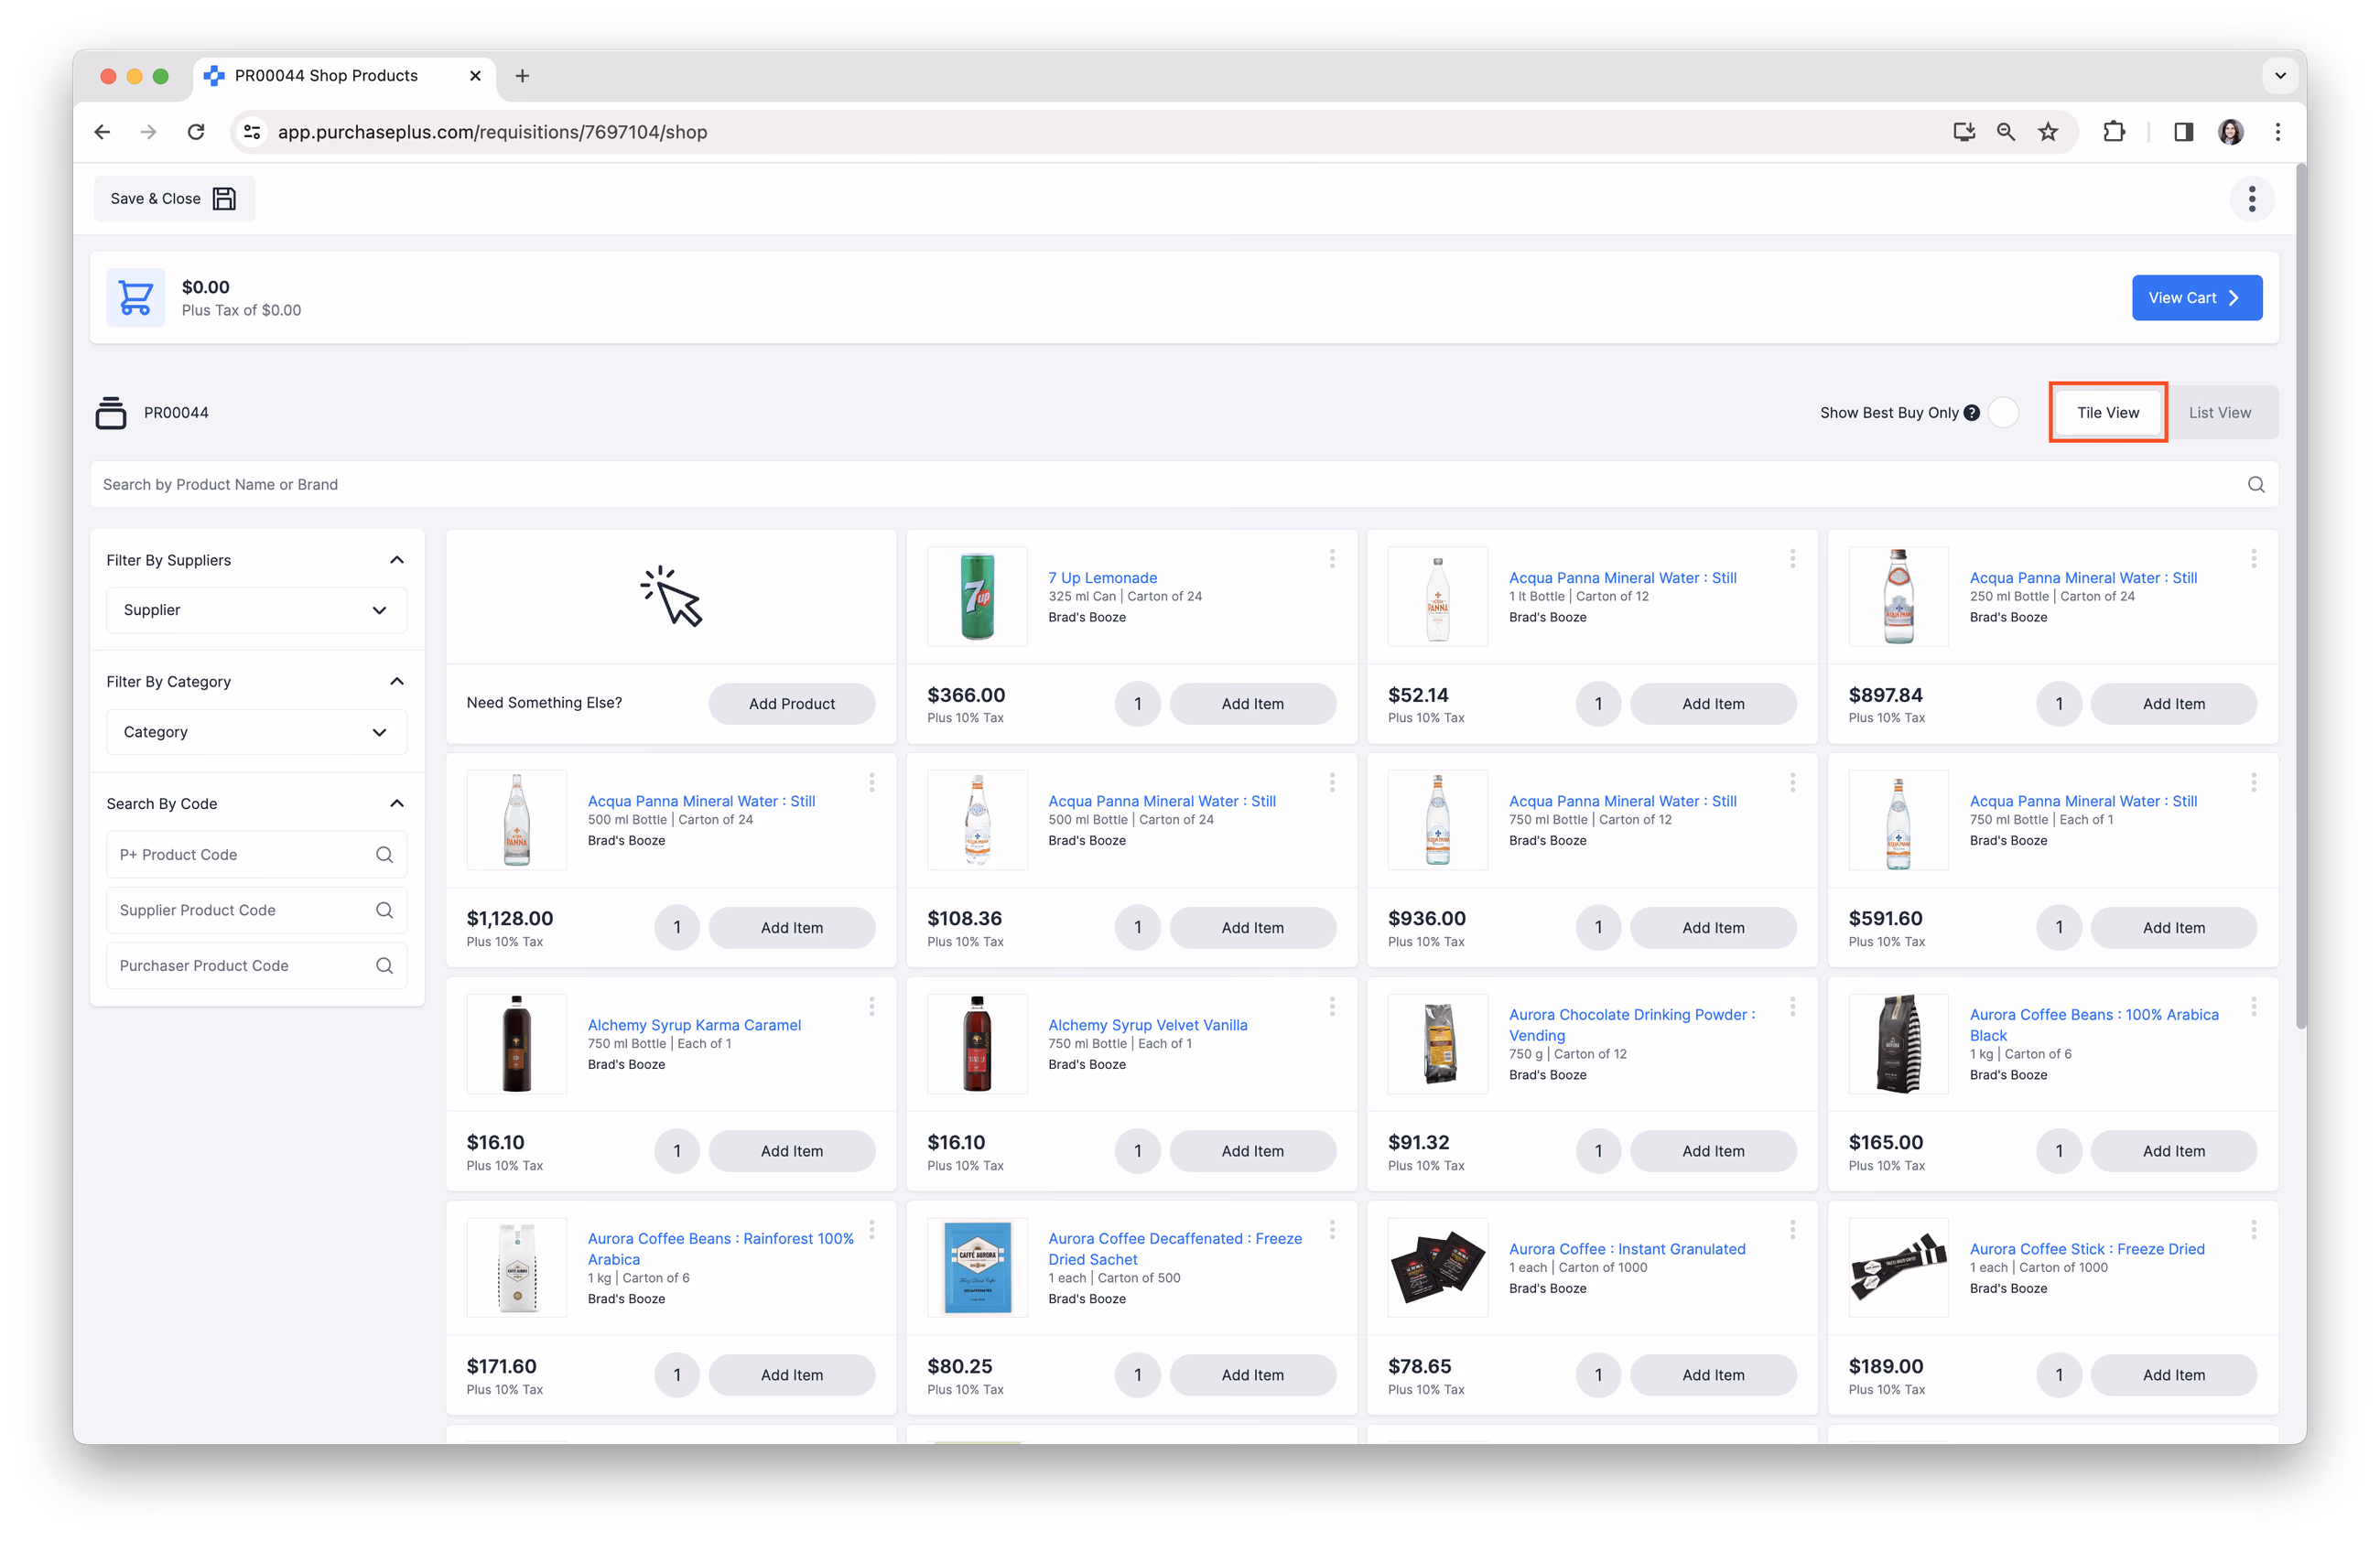Viewport: 2380px width, 1541px height.
Task: Click the Purchaser Product Code input field
Action: (x=256, y=965)
